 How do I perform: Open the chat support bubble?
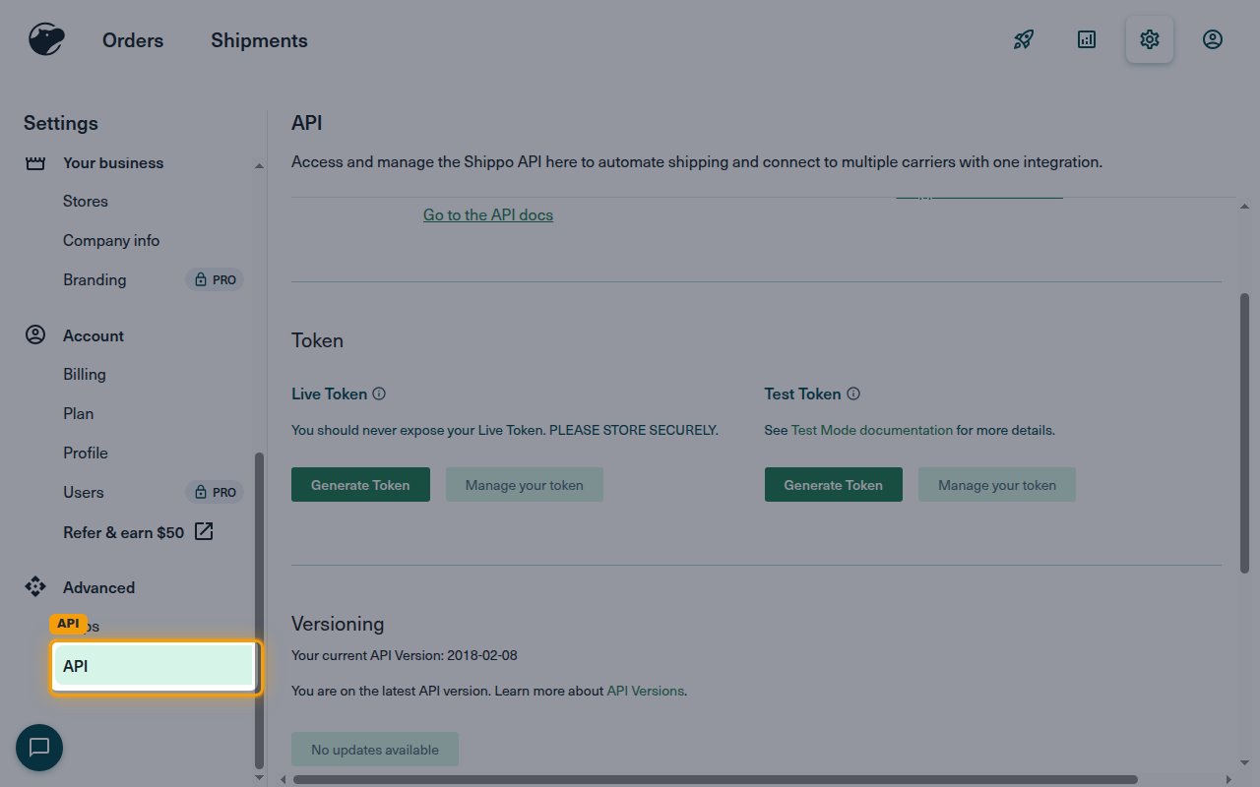pos(39,748)
